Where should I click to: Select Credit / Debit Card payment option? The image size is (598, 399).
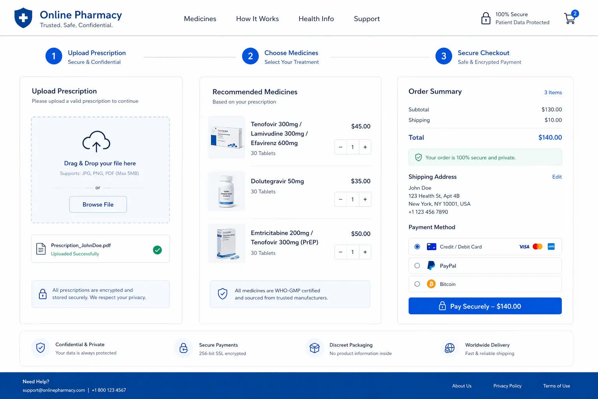click(x=417, y=247)
